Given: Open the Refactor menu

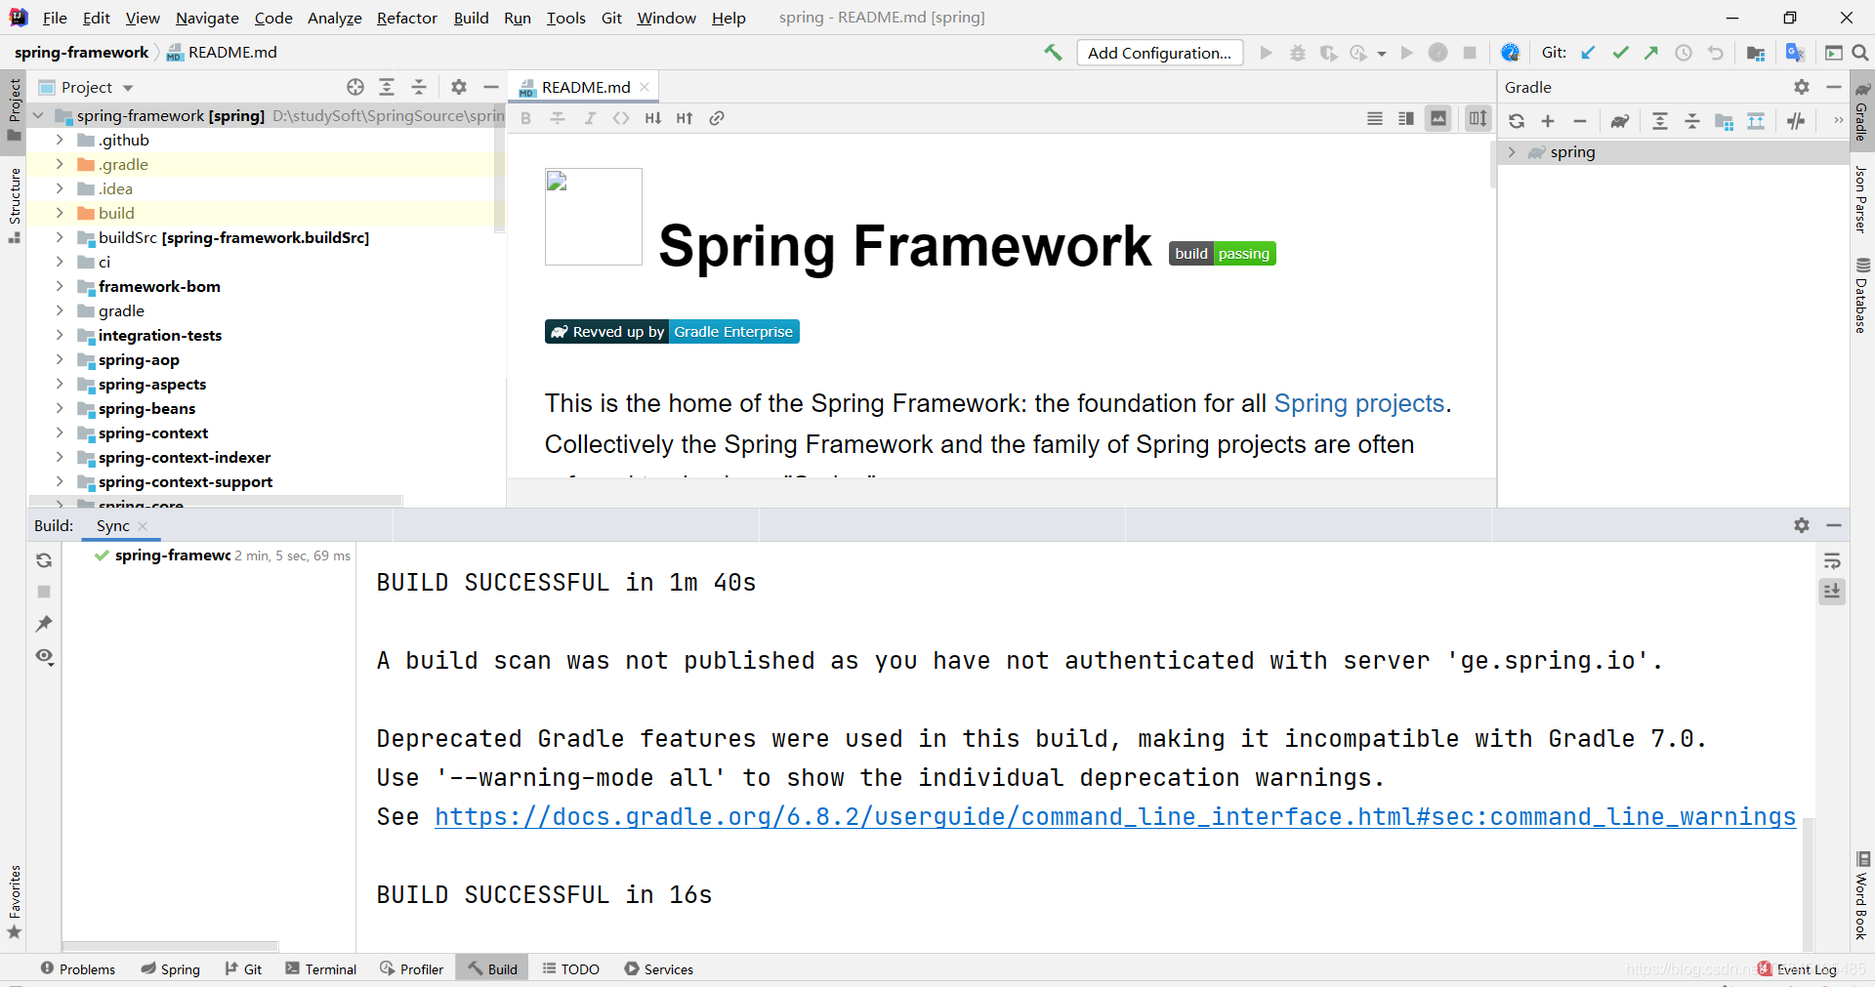Looking at the screenshot, I should [407, 18].
